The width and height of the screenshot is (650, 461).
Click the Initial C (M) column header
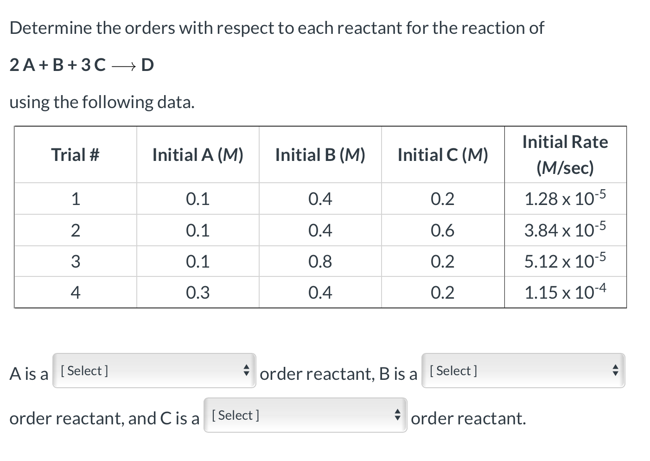(x=443, y=154)
